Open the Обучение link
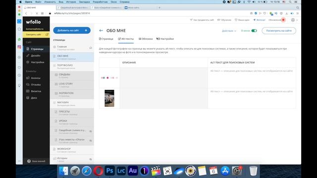Image resolution: width=317 pixels, height=178 pixels. tap(224, 20)
